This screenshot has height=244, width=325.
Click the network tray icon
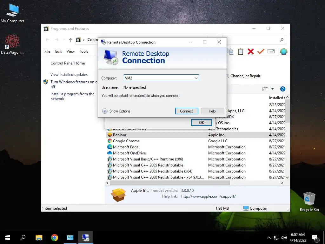coord(276,238)
